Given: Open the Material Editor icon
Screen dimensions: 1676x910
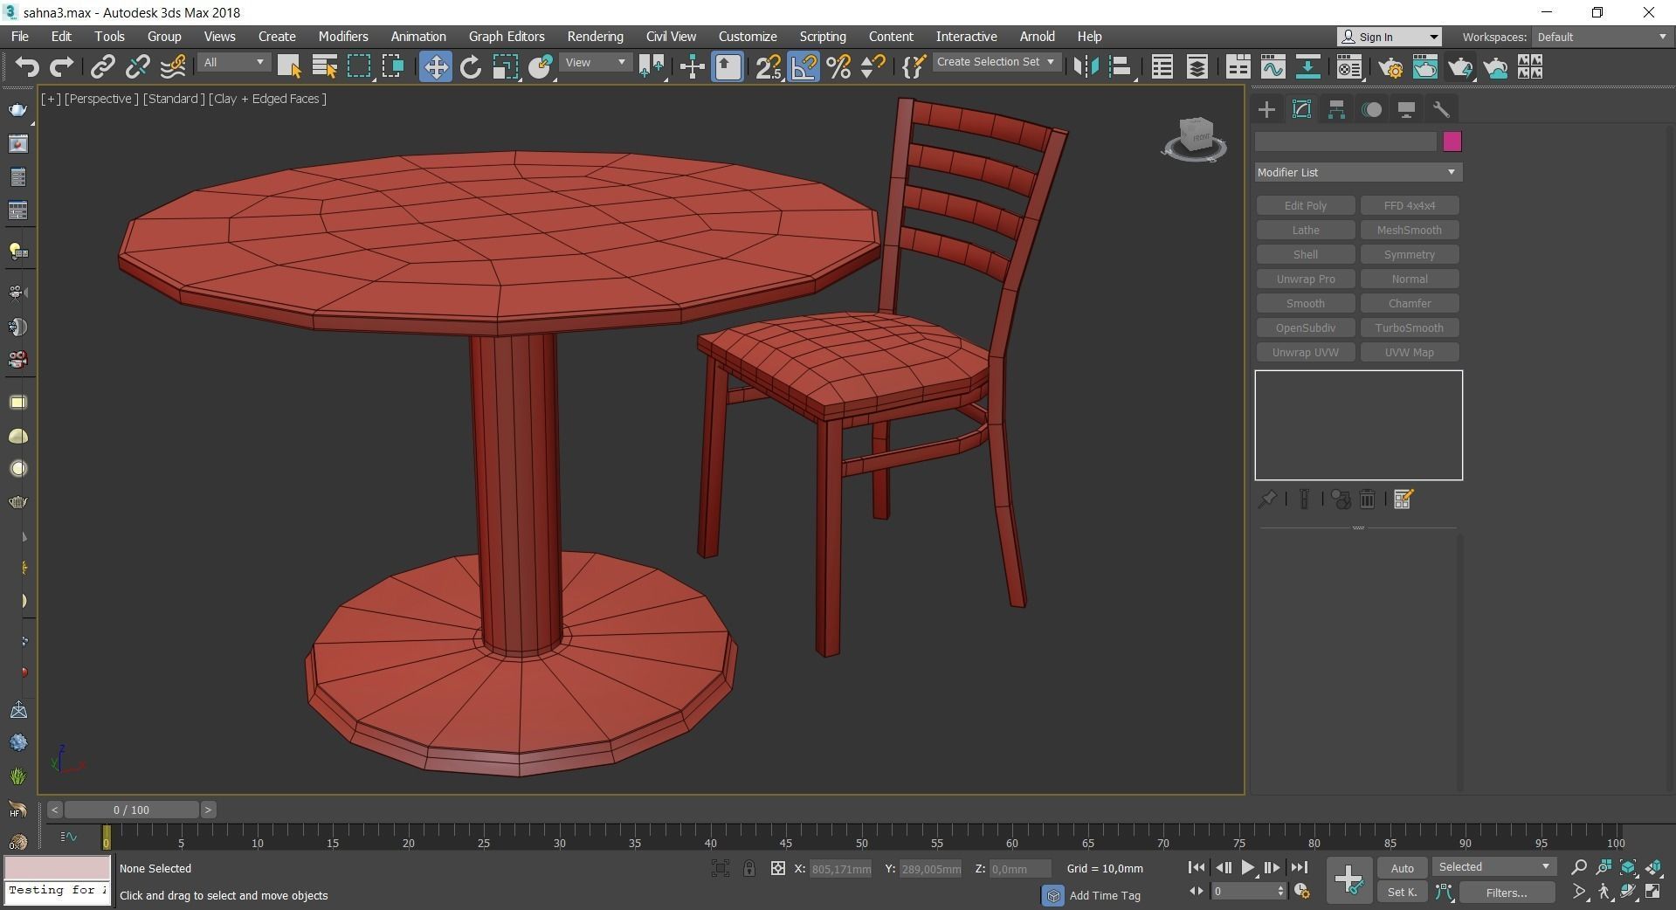Looking at the screenshot, I should tap(1349, 67).
